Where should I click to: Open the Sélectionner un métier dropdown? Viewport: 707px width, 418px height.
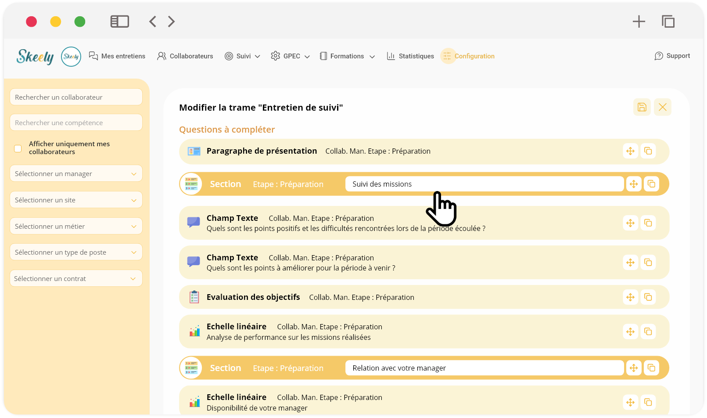[x=76, y=227]
